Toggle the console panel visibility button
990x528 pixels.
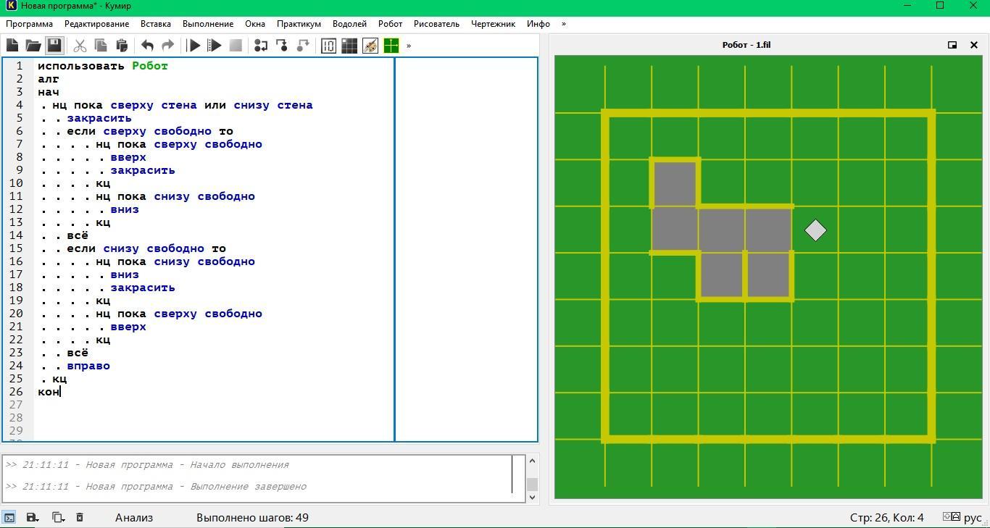(x=9, y=517)
